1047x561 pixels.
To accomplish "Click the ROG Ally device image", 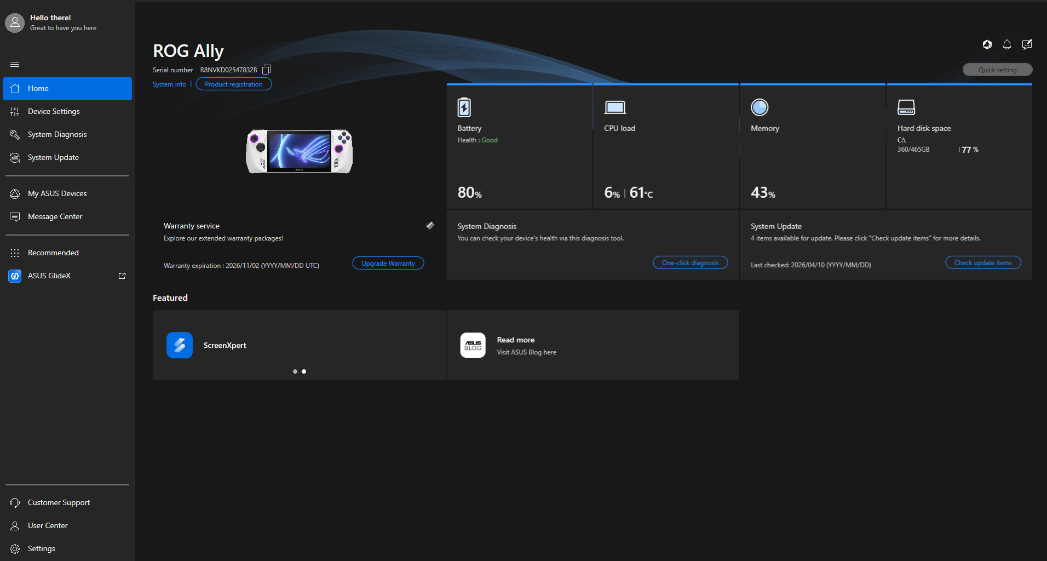I will 299,151.
